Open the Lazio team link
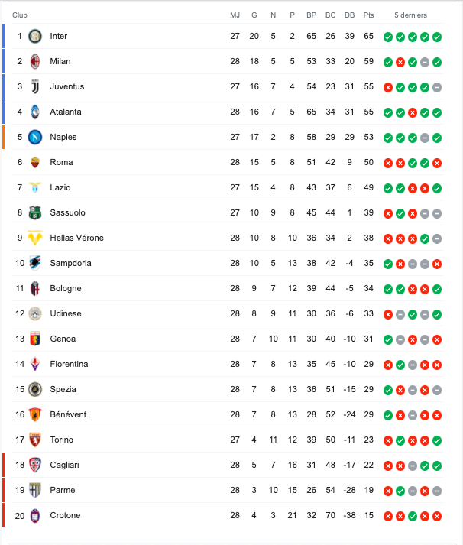The image size is (463, 545). 58,187
